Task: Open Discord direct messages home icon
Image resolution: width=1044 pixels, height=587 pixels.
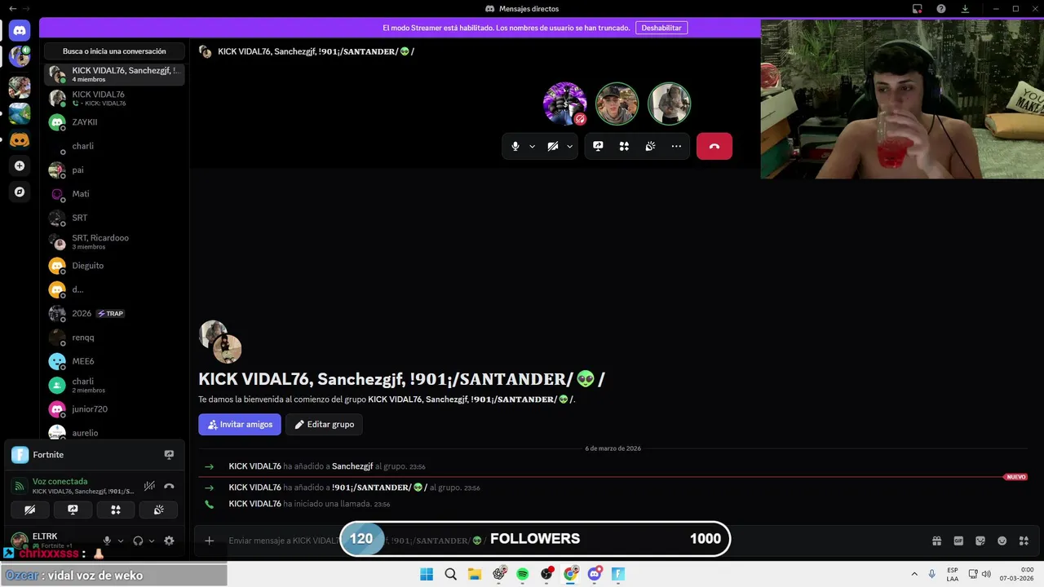Action: (20, 31)
